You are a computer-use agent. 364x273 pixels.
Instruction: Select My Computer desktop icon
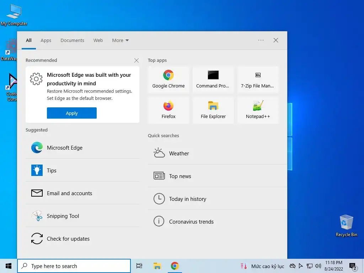(14, 15)
